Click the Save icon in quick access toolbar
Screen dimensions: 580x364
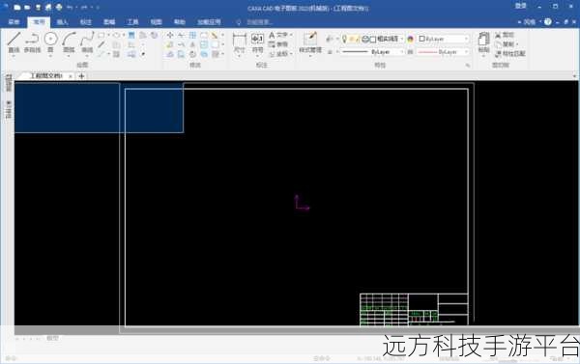(38, 7)
